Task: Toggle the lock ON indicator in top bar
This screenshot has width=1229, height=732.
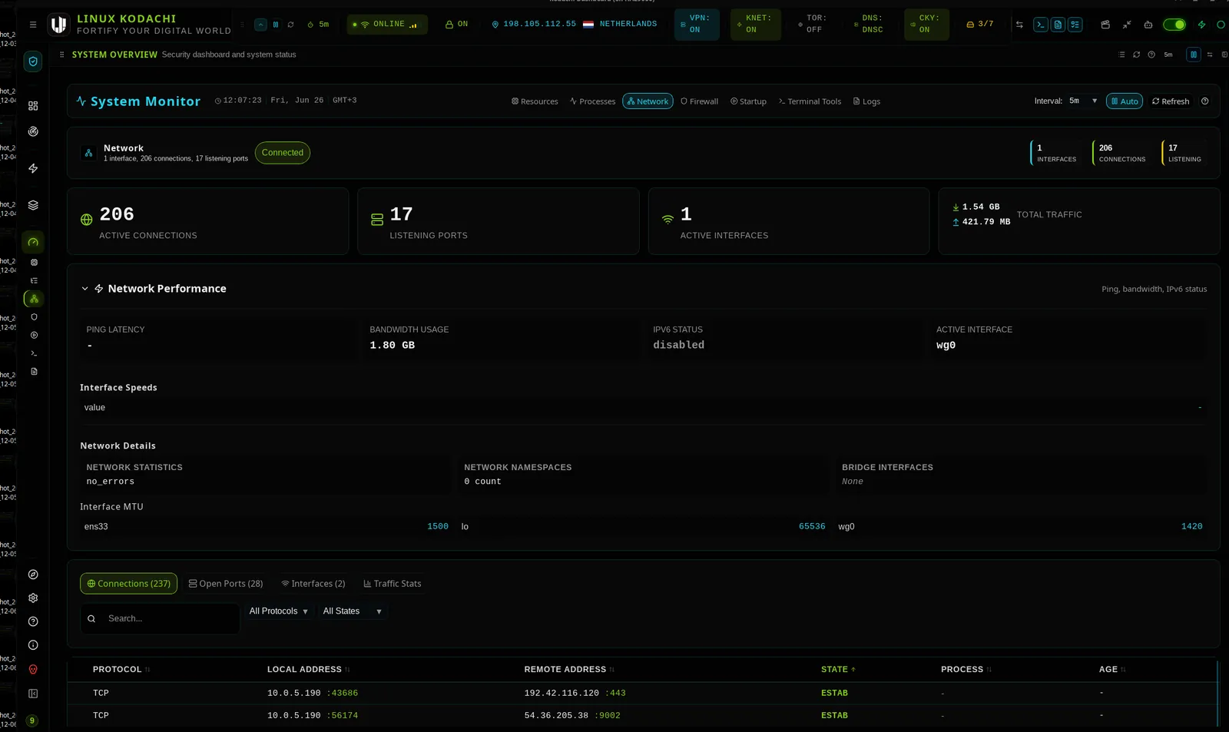Action: point(456,25)
